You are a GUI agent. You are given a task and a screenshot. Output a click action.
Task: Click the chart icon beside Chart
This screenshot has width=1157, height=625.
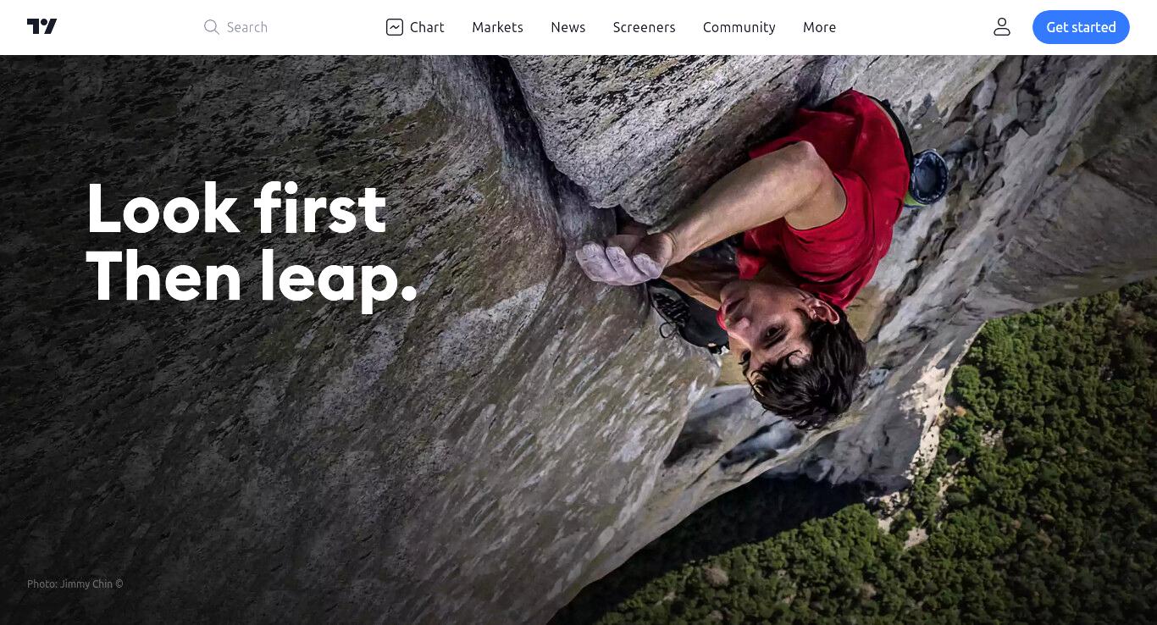pyautogui.click(x=395, y=27)
